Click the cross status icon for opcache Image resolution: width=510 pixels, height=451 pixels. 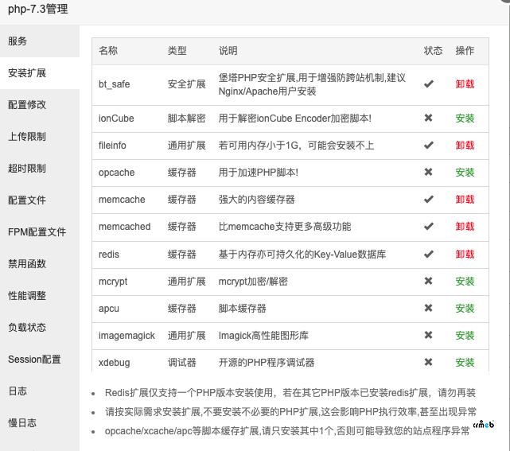(429, 172)
